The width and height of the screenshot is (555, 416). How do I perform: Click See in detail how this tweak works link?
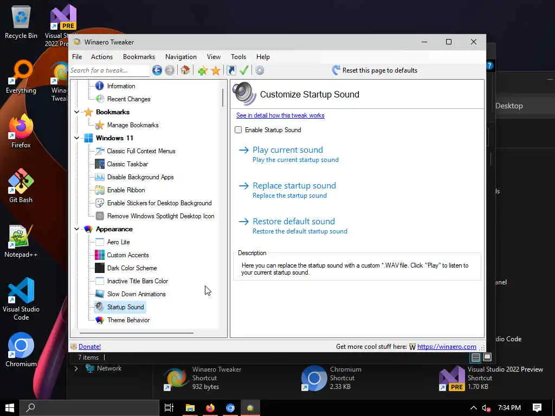(280, 115)
